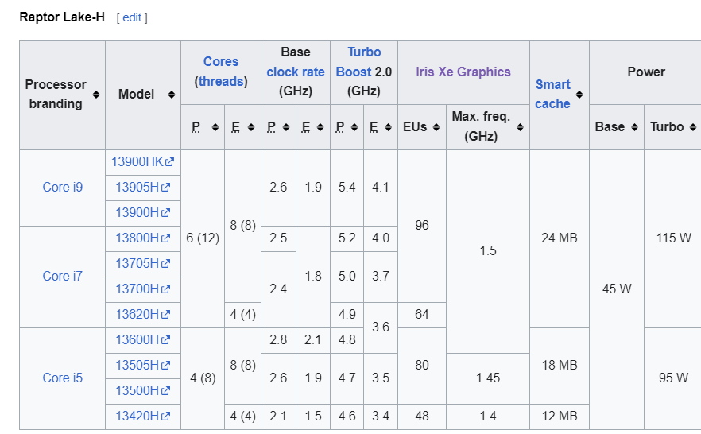Click the edit link beside Raptor Lake-H
This screenshot has height=434, width=701.
(132, 17)
